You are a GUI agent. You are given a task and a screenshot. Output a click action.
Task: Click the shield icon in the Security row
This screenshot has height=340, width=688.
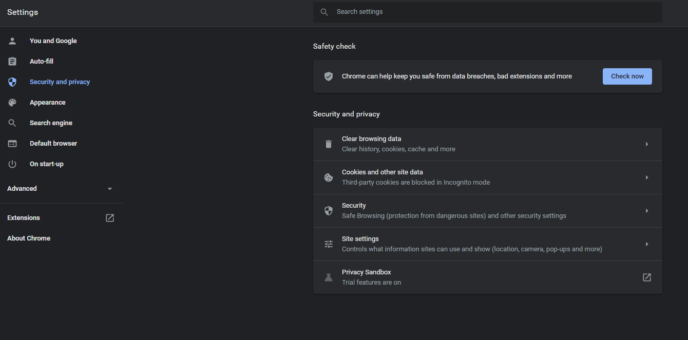tap(329, 211)
